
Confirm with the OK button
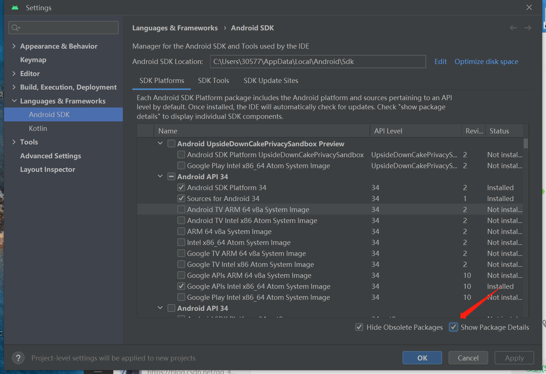click(x=422, y=358)
